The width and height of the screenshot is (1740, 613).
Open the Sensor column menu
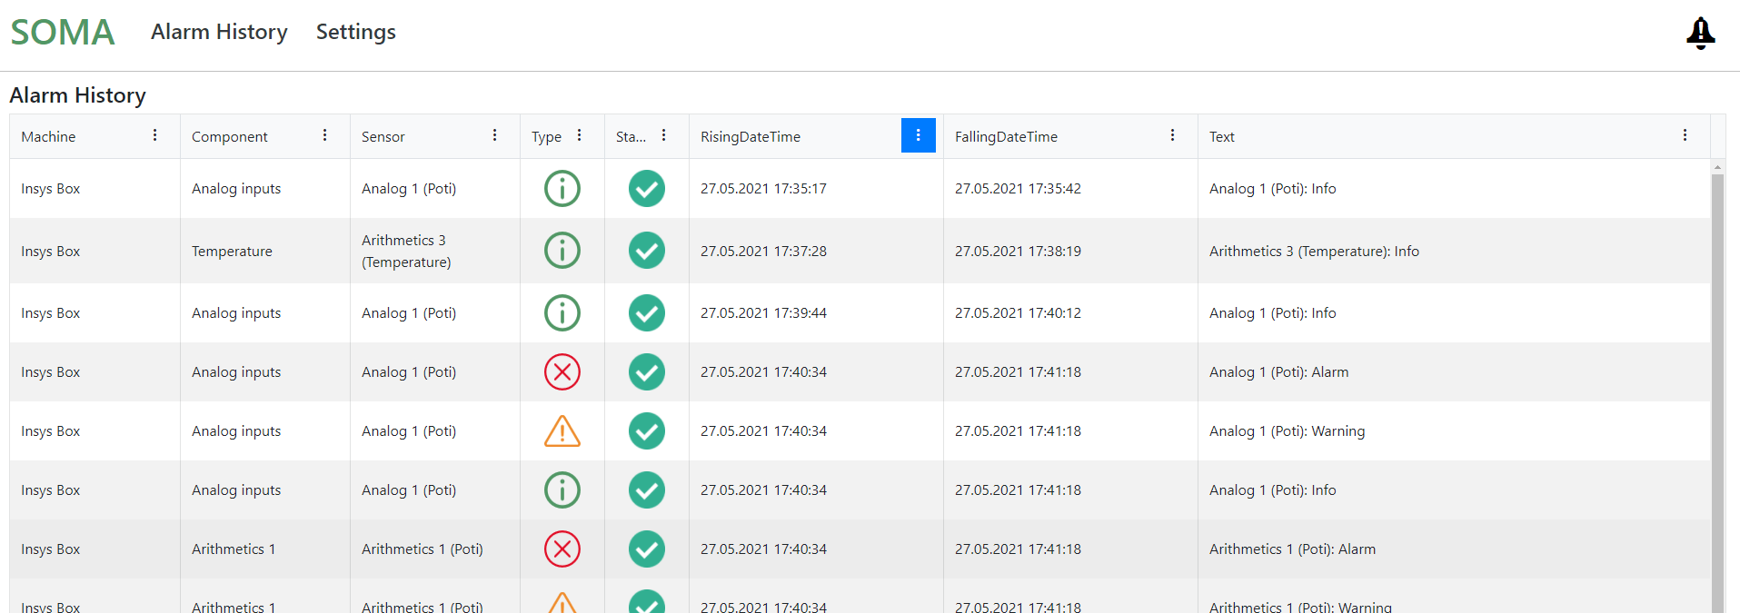point(494,135)
